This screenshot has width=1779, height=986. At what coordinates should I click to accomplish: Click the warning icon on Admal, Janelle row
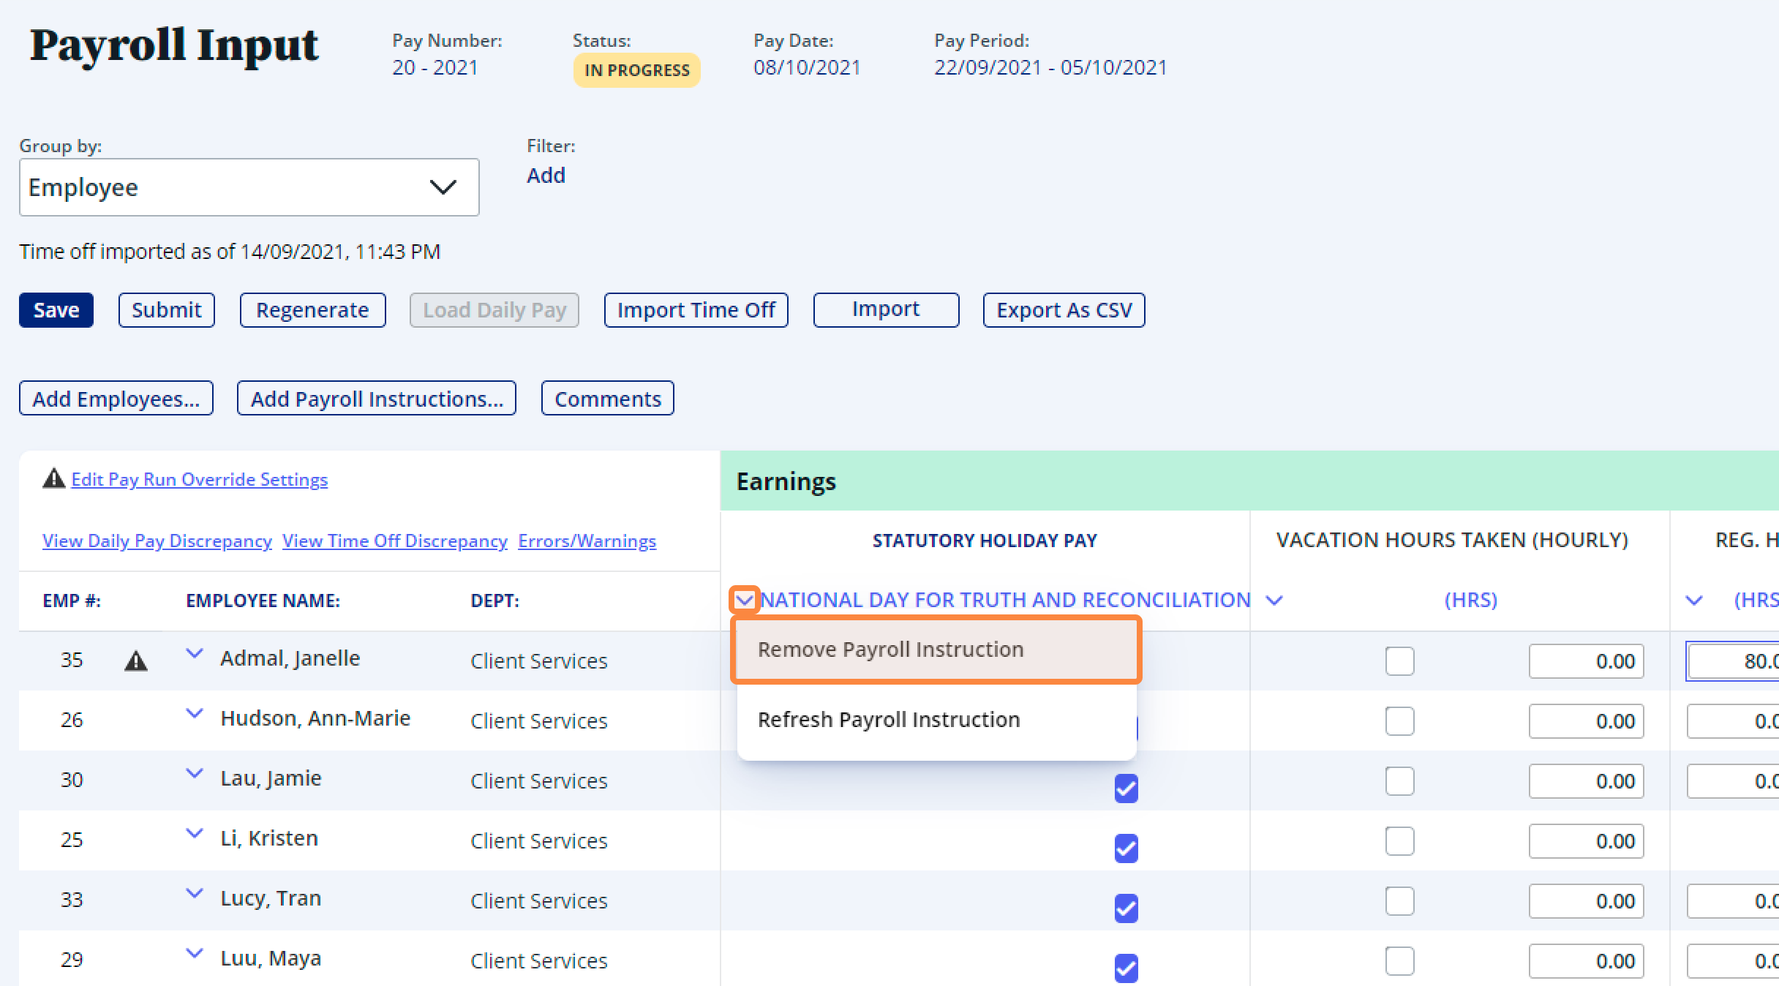[136, 661]
